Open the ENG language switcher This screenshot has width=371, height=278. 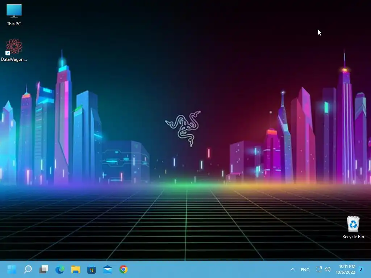click(305, 269)
